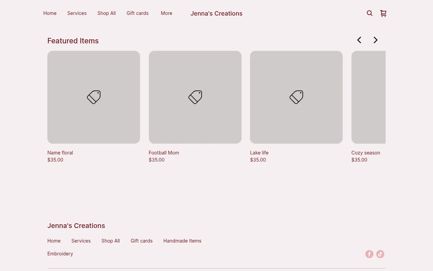Open the footer Embroidery link
This screenshot has height=271, width=433.
(60, 254)
